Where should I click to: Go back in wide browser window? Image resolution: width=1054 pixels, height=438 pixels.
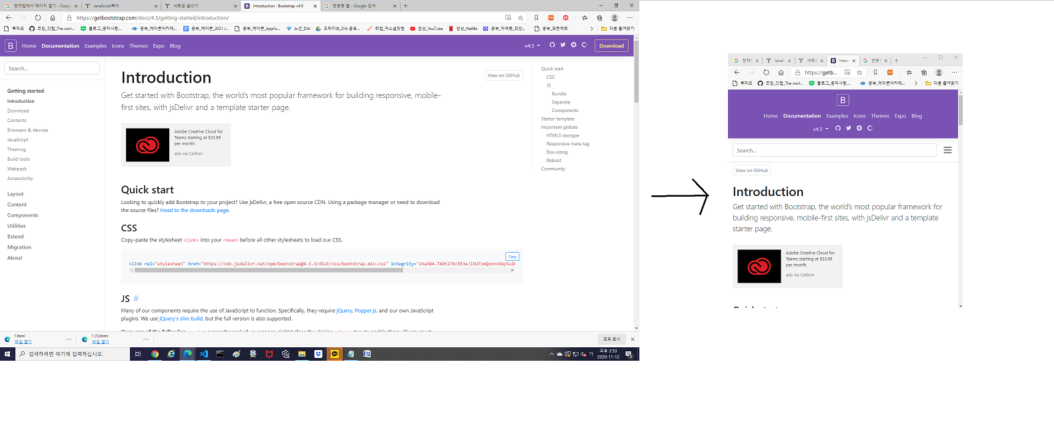point(9,17)
